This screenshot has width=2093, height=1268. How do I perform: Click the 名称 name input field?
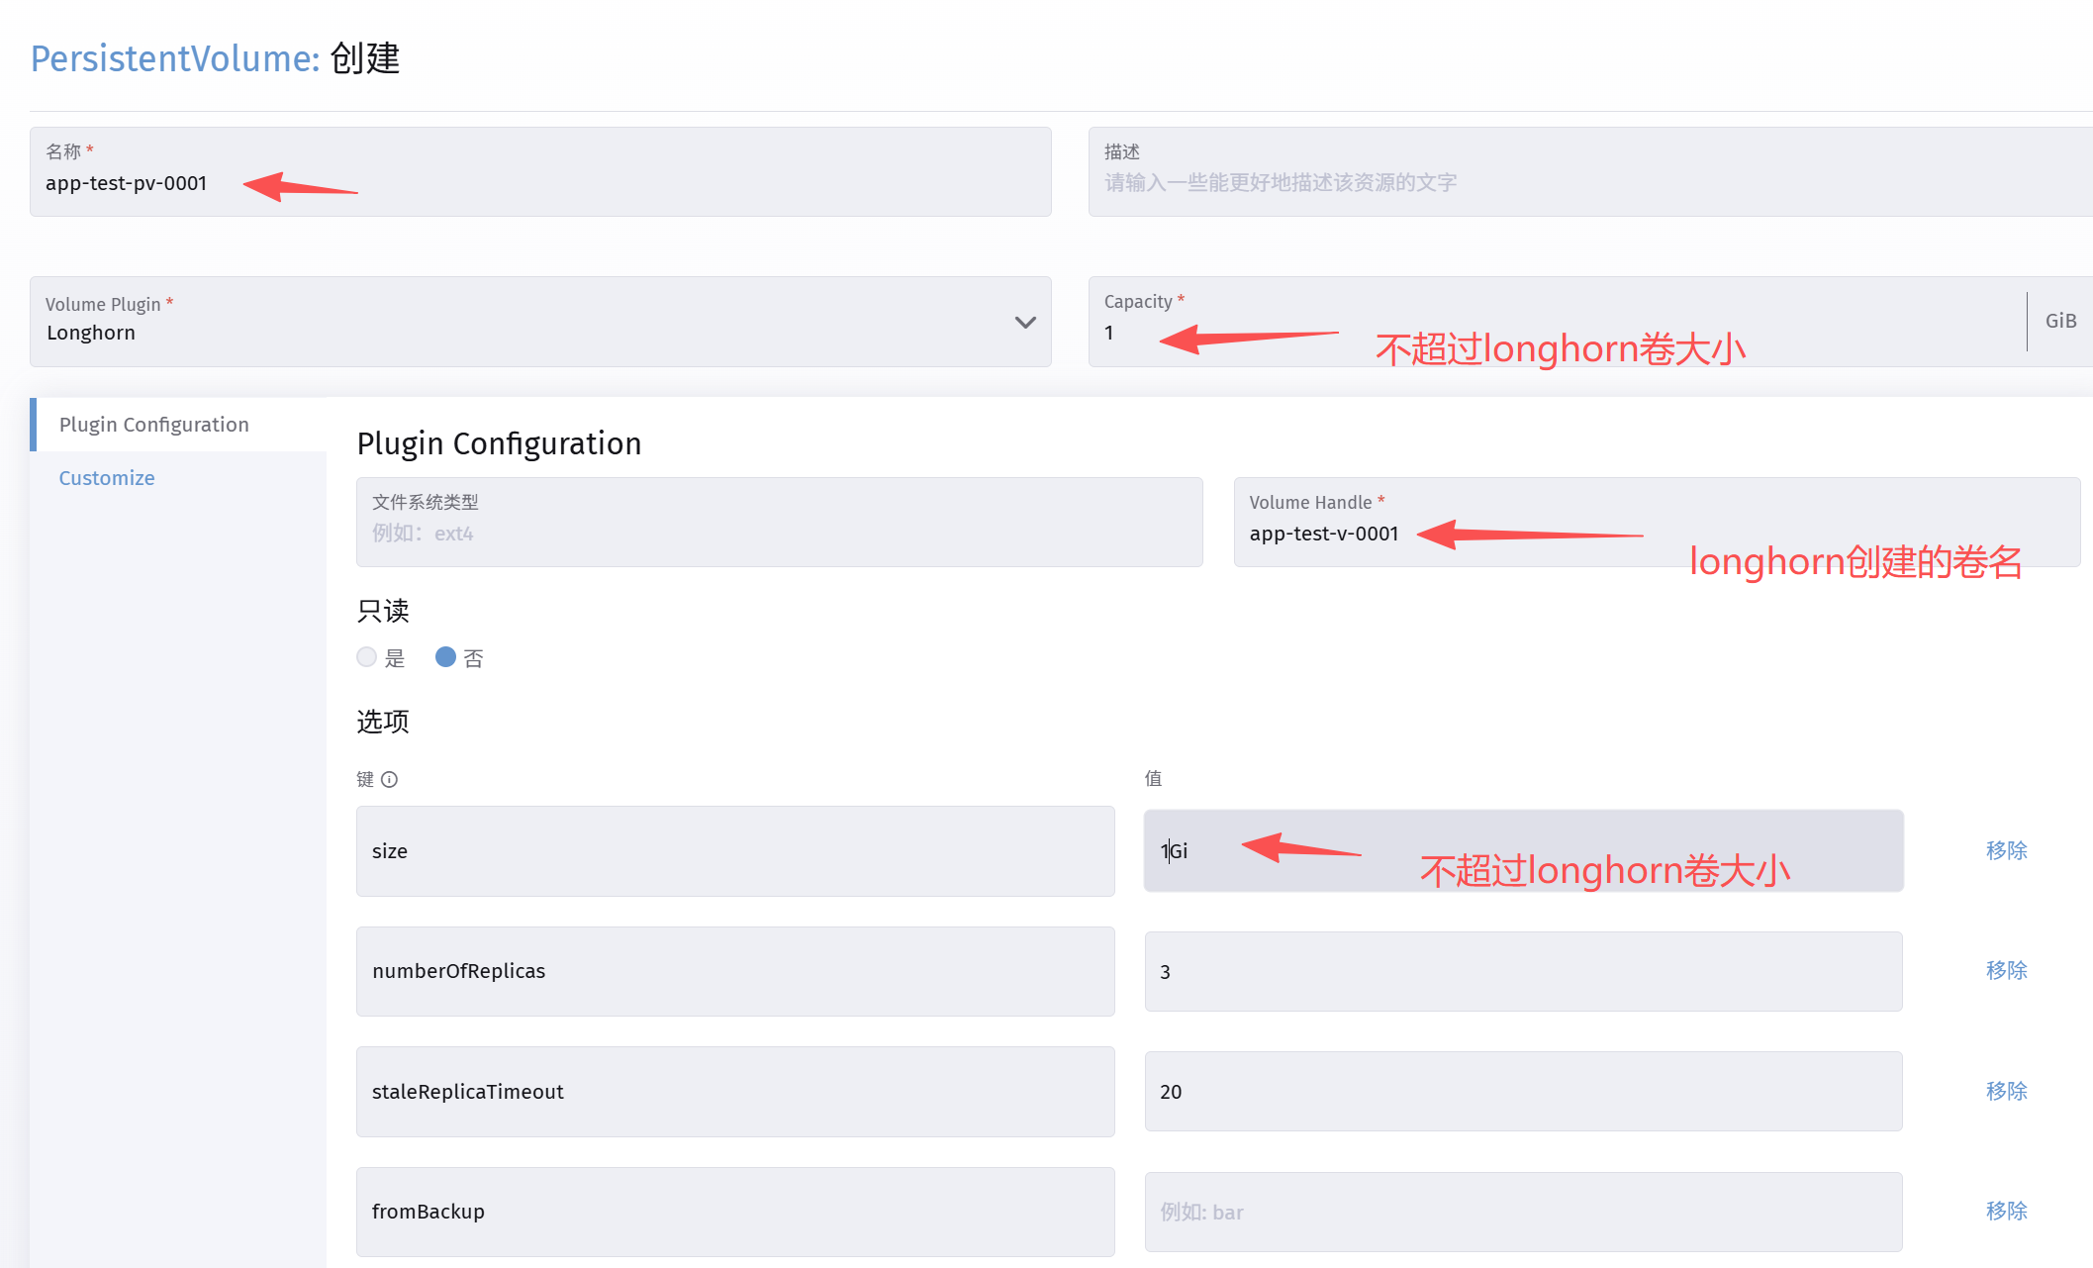[540, 172]
